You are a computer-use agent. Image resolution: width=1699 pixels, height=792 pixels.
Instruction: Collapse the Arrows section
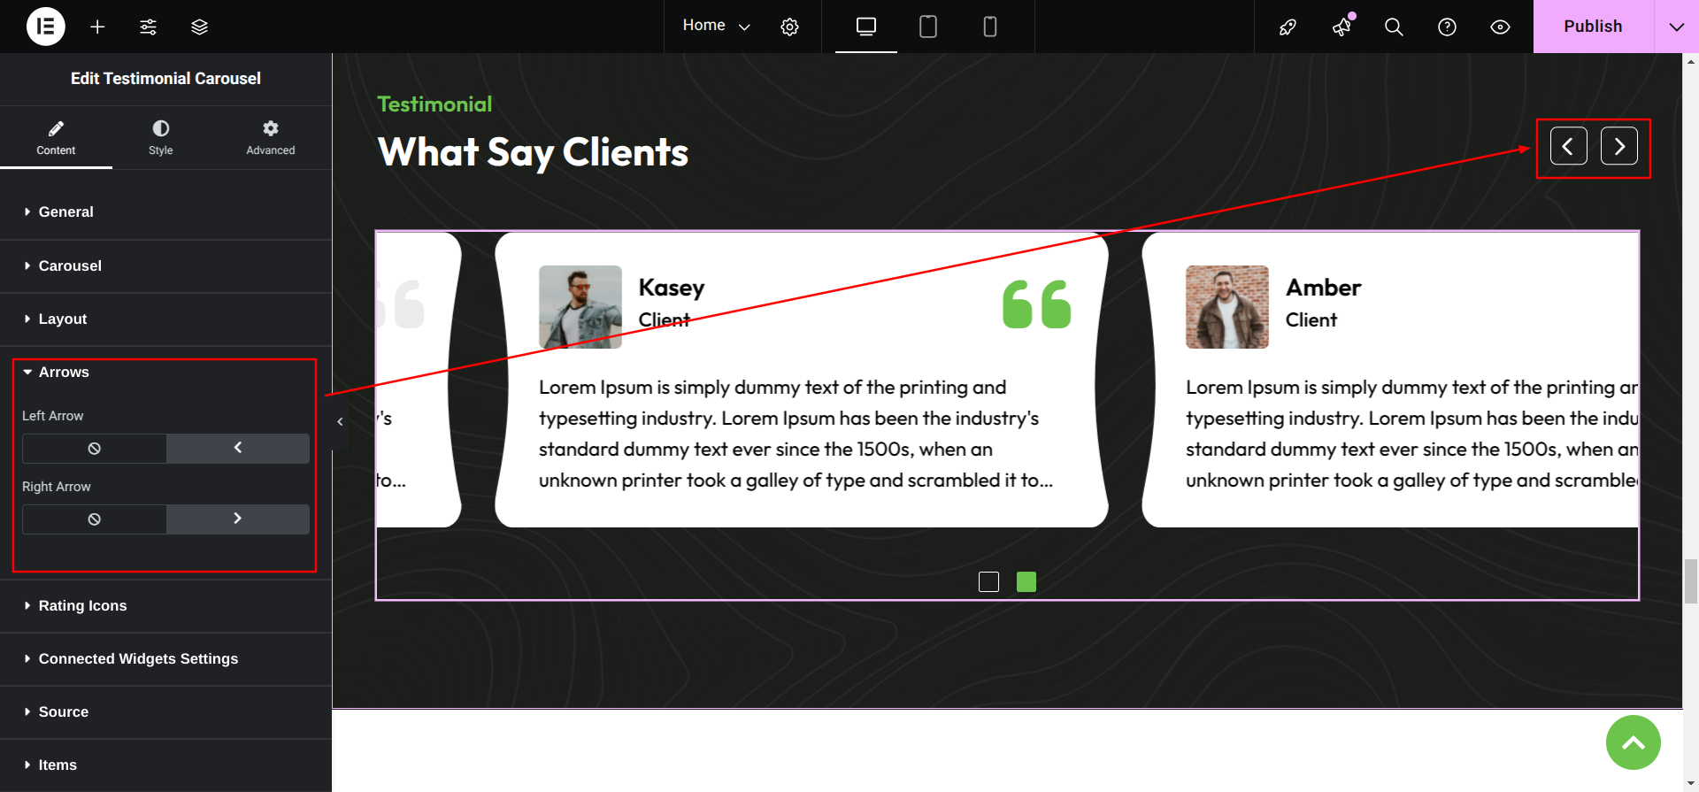coord(165,373)
